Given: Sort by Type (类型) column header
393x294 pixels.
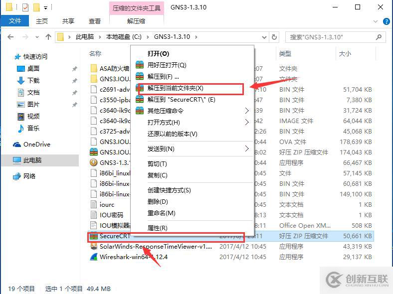Looking at the screenshot, I should (285, 54).
